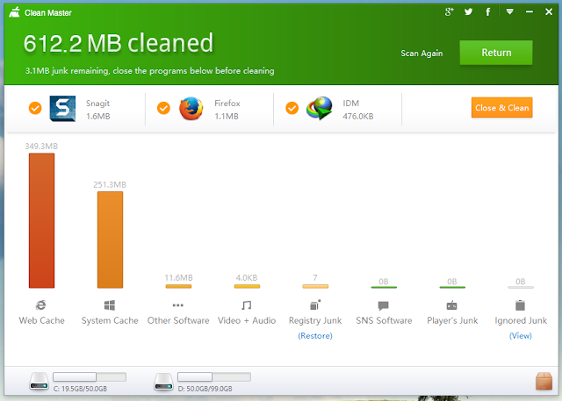Click the Firefox application icon
Viewport: 562px width, 401px height.
coord(191,109)
